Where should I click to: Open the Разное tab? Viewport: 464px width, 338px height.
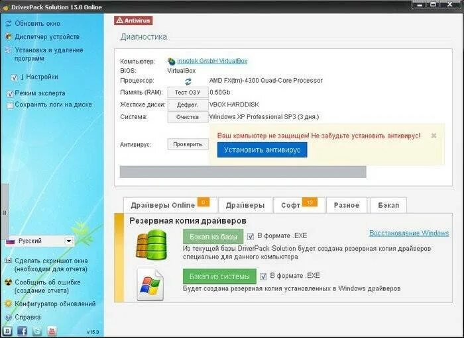(347, 205)
